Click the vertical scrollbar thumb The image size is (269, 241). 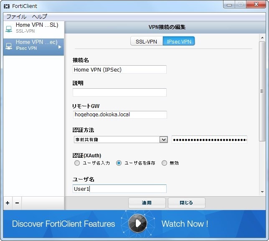pyautogui.click(x=262, y=91)
